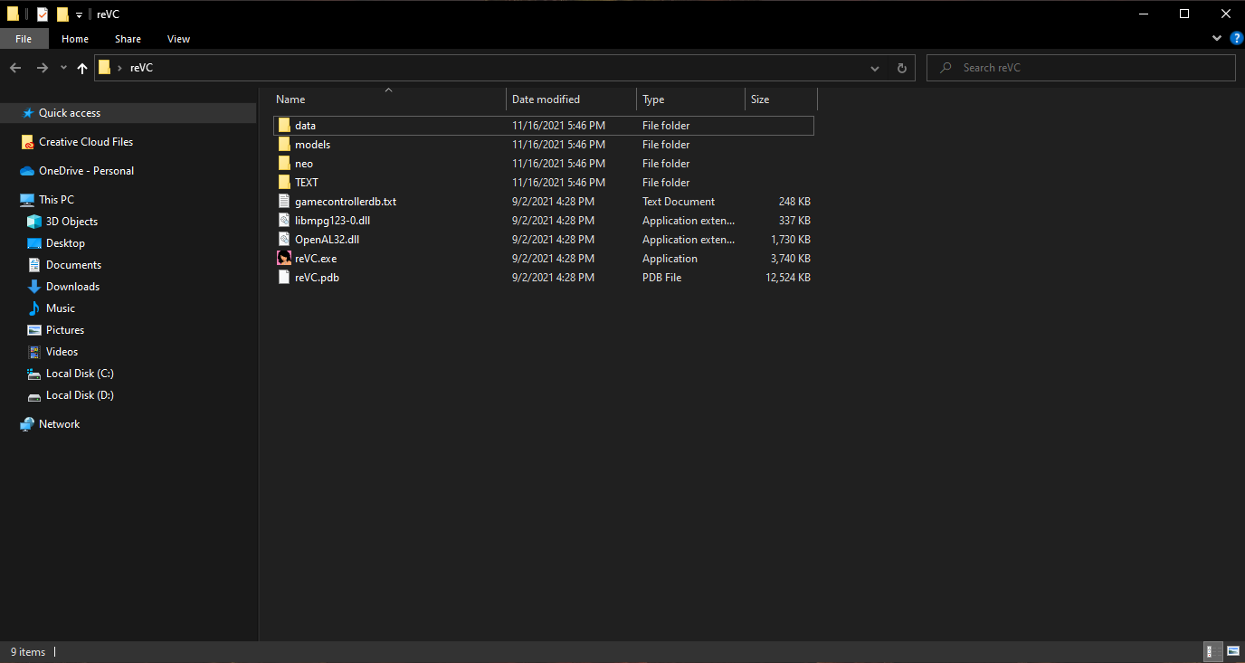Select the reVC.exe application icon
The image size is (1245, 663).
284,259
